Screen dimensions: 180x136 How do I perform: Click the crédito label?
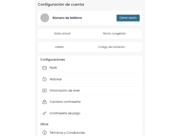tap(59, 47)
